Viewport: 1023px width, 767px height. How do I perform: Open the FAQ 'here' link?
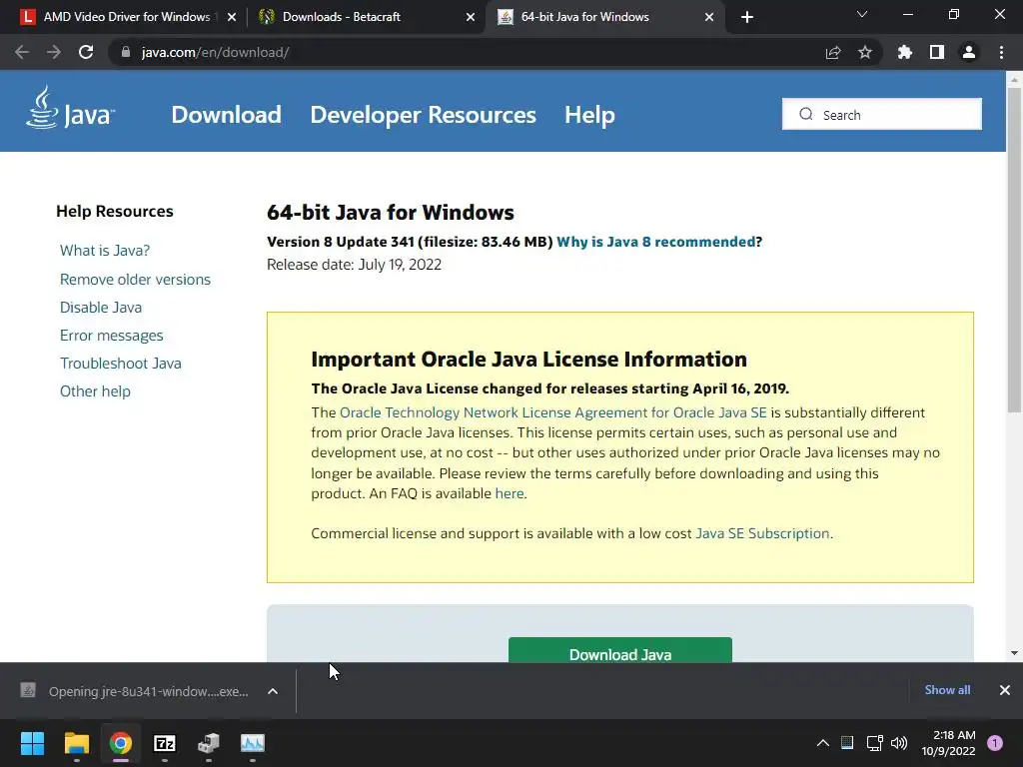point(509,493)
